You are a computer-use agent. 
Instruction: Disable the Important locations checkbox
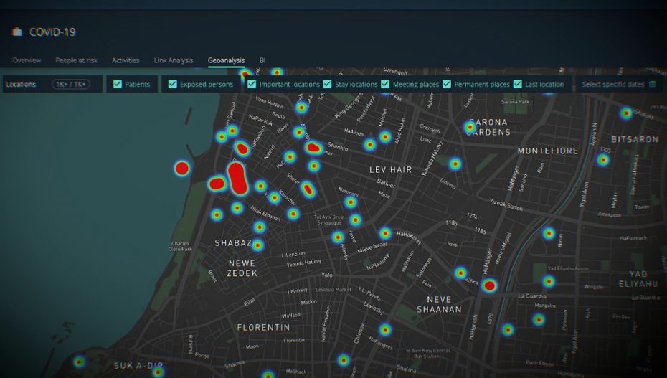(x=252, y=85)
